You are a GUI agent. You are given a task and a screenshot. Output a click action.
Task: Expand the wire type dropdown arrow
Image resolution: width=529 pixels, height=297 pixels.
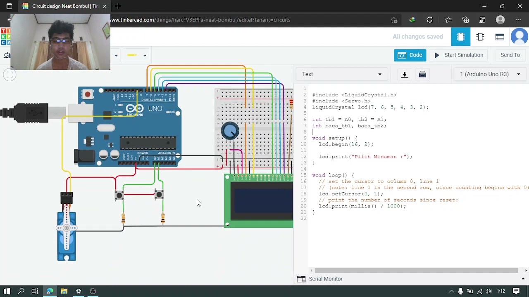point(116,55)
